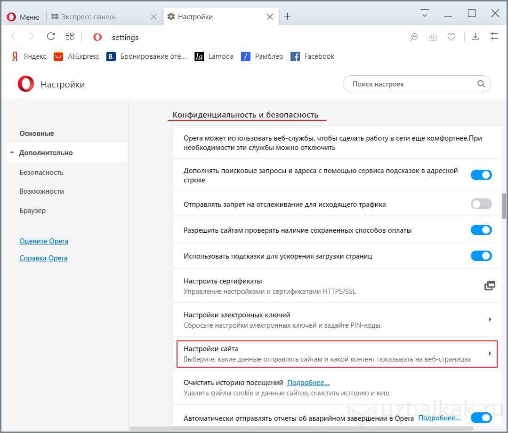
Task: Open the Easy Setup sliders icon
Action: coord(494,37)
